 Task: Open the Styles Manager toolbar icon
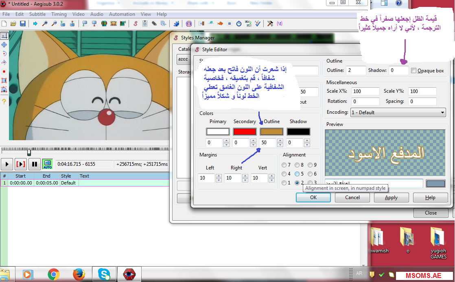tap(135, 24)
